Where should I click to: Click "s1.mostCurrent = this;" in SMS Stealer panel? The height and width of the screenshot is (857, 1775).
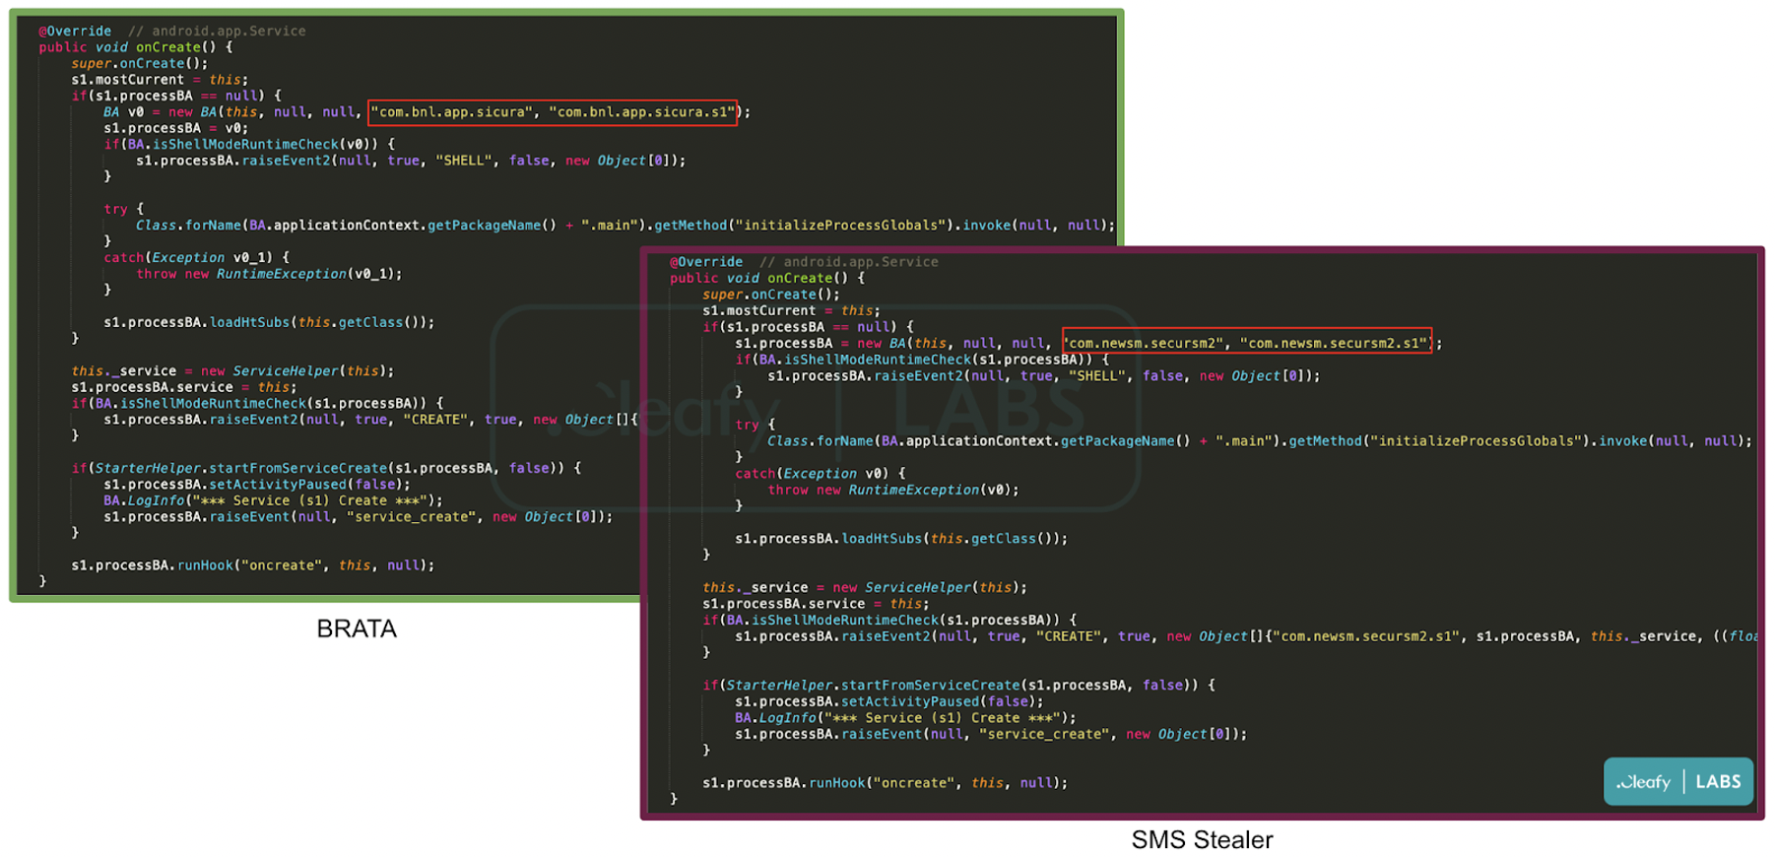pos(792,310)
